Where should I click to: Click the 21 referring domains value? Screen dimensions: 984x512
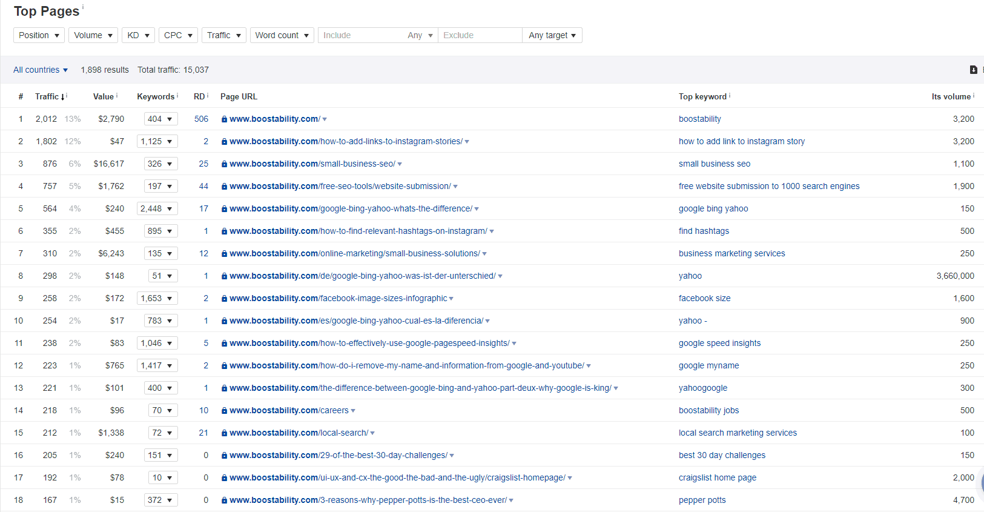(203, 433)
